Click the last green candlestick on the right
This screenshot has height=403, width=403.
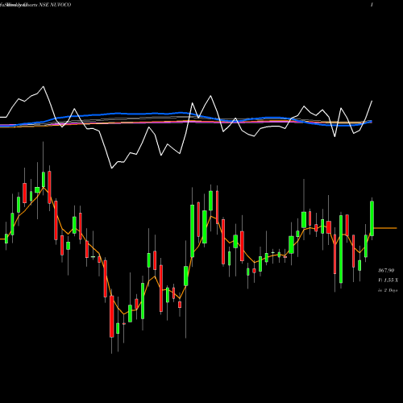[x=372, y=218]
